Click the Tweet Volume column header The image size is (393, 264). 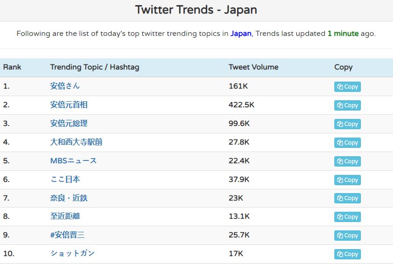click(253, 67)
